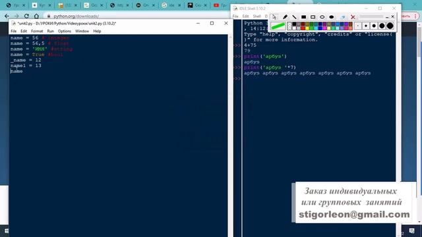The height and width of the screenshot is (237, 422).
Task: Open Edit menu in unit2.py editor
Action: coord(24,31)
